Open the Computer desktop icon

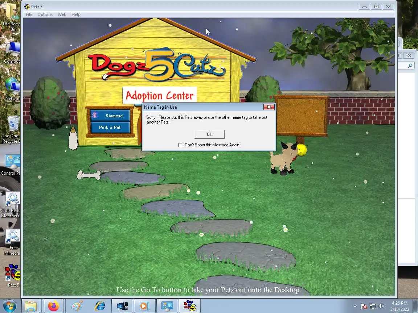[x=13, y=53]
